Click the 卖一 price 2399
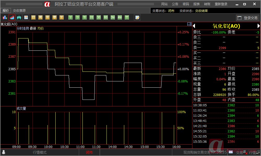The width and height of the screenshot is (261, 156). (x=222, y=48)
